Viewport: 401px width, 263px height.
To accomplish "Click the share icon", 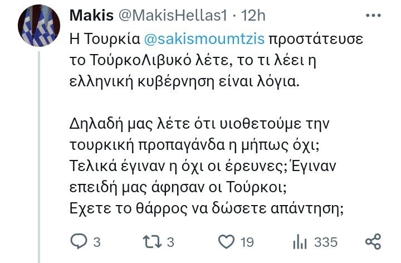I will click(371, 242).
